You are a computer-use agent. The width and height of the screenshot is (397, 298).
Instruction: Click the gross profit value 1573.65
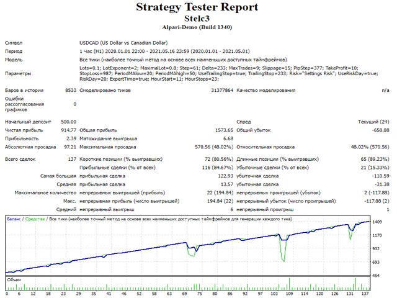tap(224, 130)
